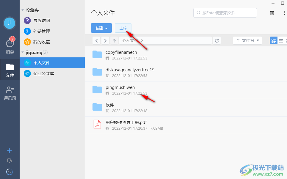Select the pingmushiwen folder
This screenshot has width=287, height=179.
tap(186, 90)
